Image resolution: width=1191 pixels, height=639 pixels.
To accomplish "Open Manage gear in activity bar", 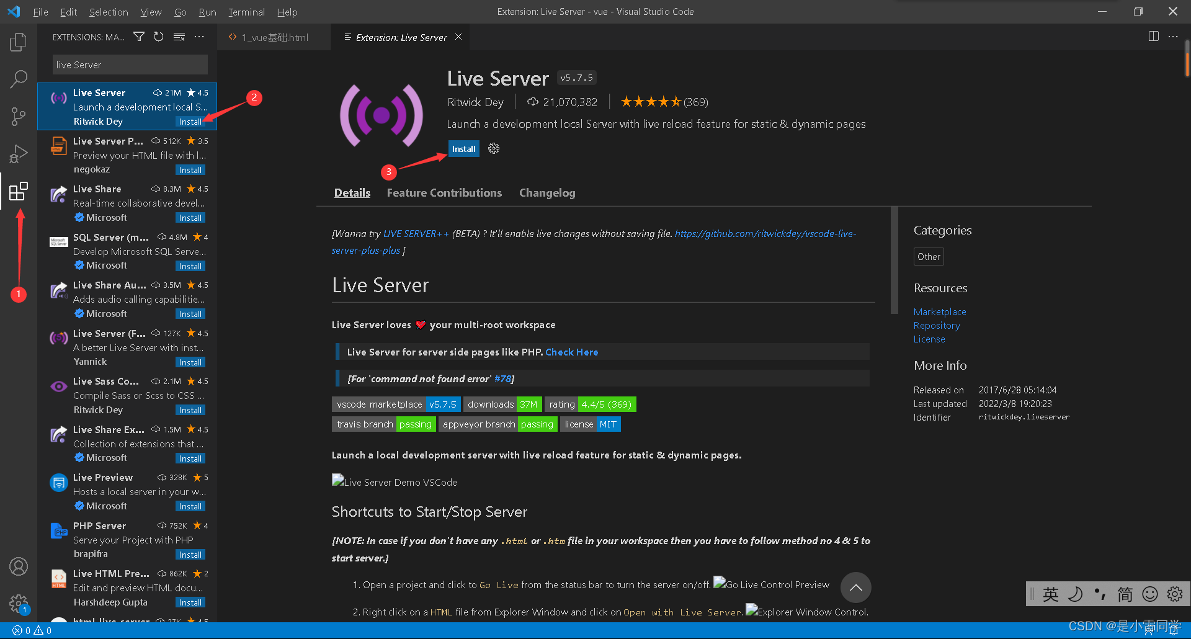I will [19, 603].
